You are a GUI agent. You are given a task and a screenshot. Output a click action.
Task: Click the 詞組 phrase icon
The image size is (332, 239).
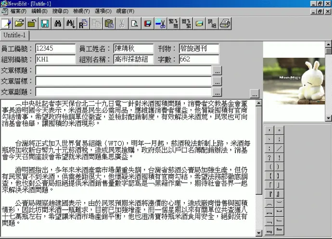(212, 23)
